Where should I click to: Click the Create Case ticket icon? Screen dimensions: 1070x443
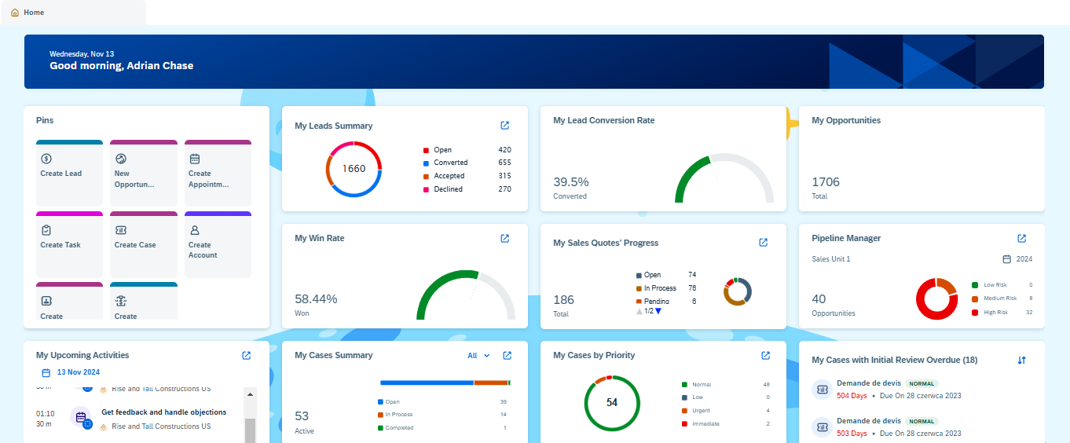pos(120,230)
